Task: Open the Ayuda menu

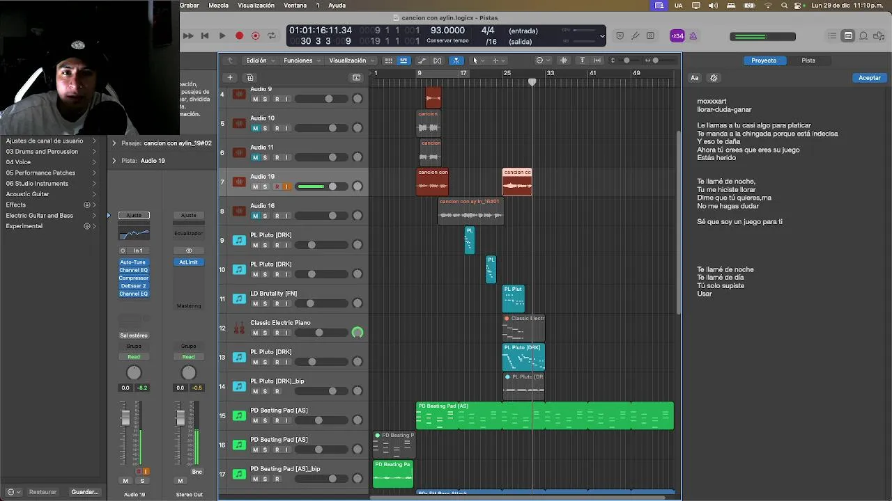Action: tap(337, 5)
